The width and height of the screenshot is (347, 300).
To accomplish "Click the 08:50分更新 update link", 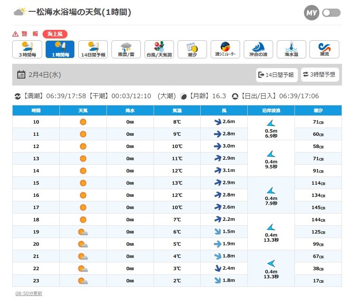I will (29, 293).
